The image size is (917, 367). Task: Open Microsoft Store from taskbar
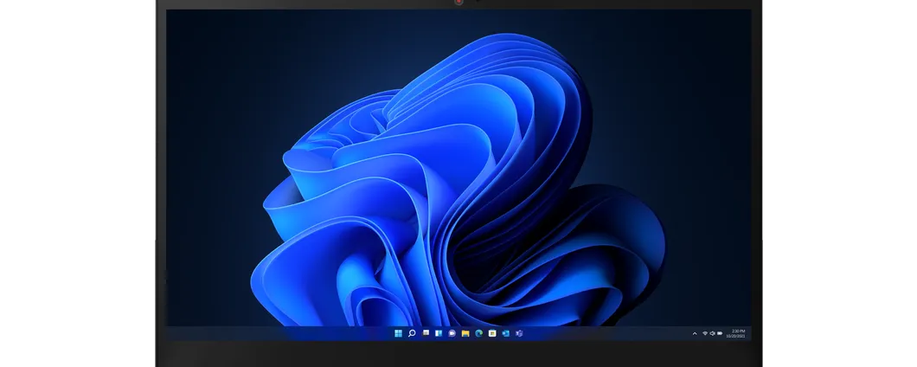pyautogui.click(x=492, y=333)
